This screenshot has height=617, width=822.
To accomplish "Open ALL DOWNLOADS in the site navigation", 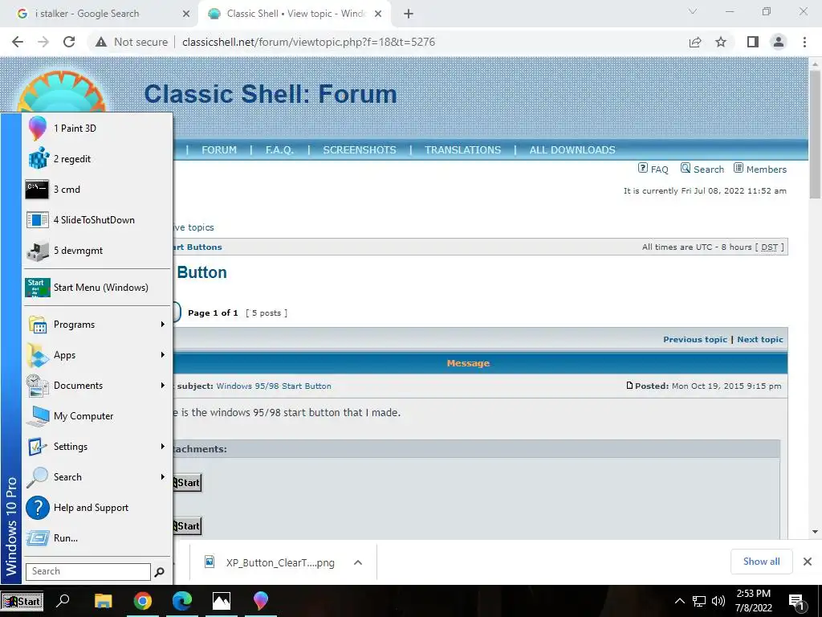I will pyautogui.click(x=572, y=150).
